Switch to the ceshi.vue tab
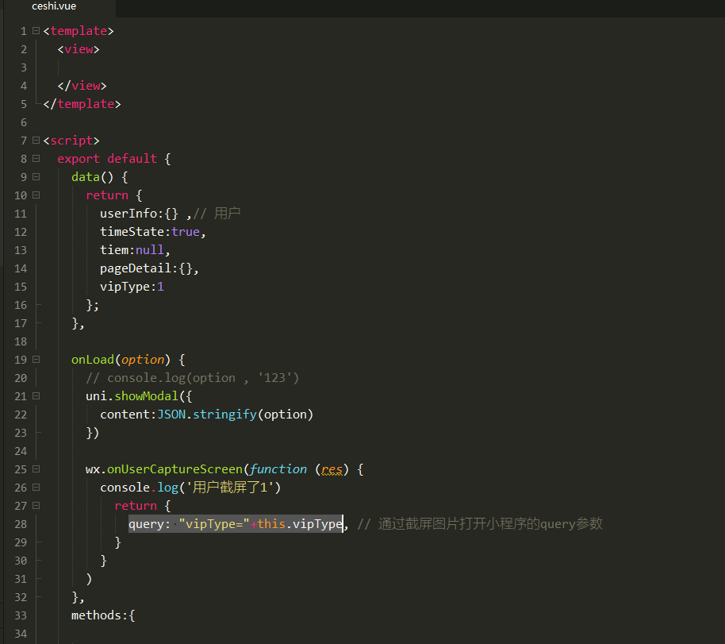 tap(54, 6)
